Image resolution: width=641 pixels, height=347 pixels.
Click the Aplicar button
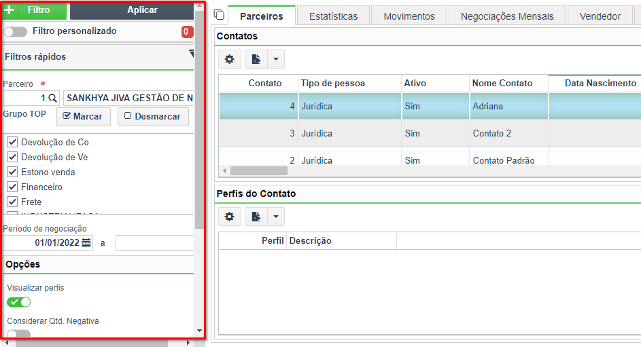point(132,10)
